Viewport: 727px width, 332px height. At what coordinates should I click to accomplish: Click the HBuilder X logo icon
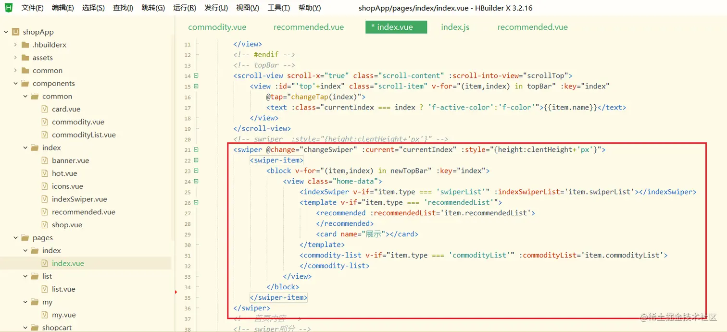pyautogui.click(x=9, y=8)
